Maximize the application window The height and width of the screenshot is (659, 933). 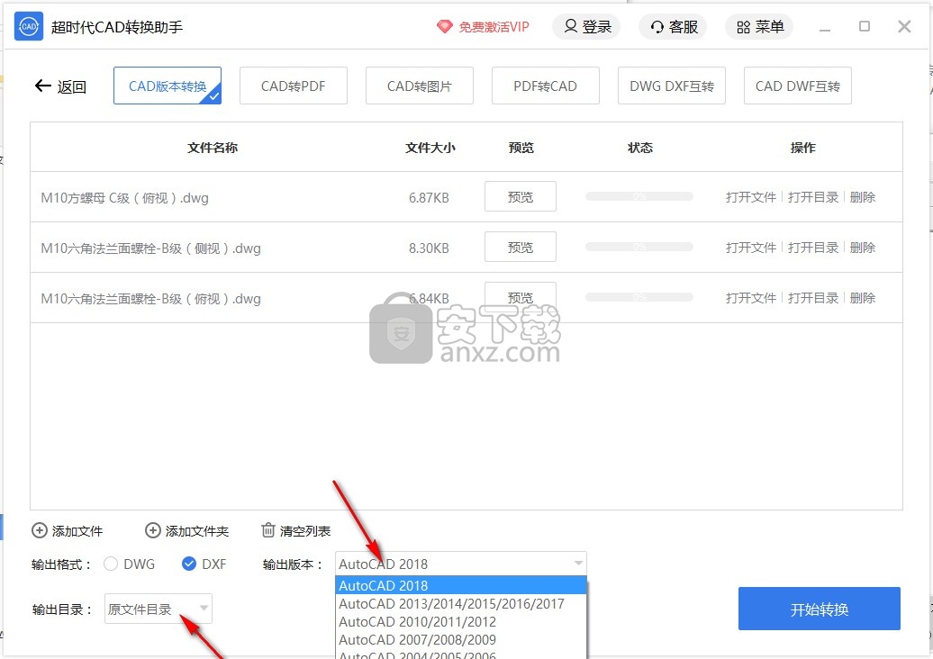865,26
